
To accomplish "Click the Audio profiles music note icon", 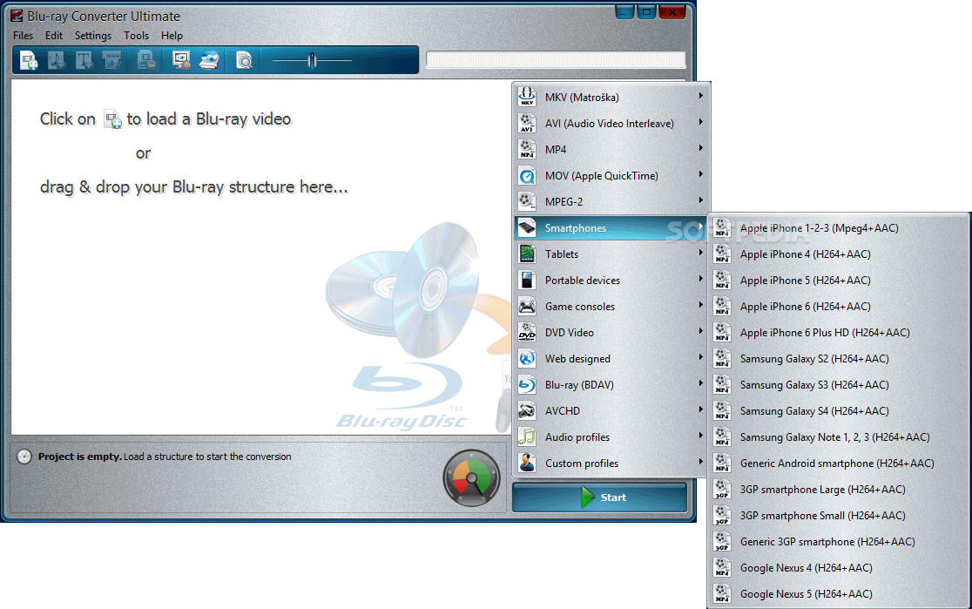I will (527, 436).
